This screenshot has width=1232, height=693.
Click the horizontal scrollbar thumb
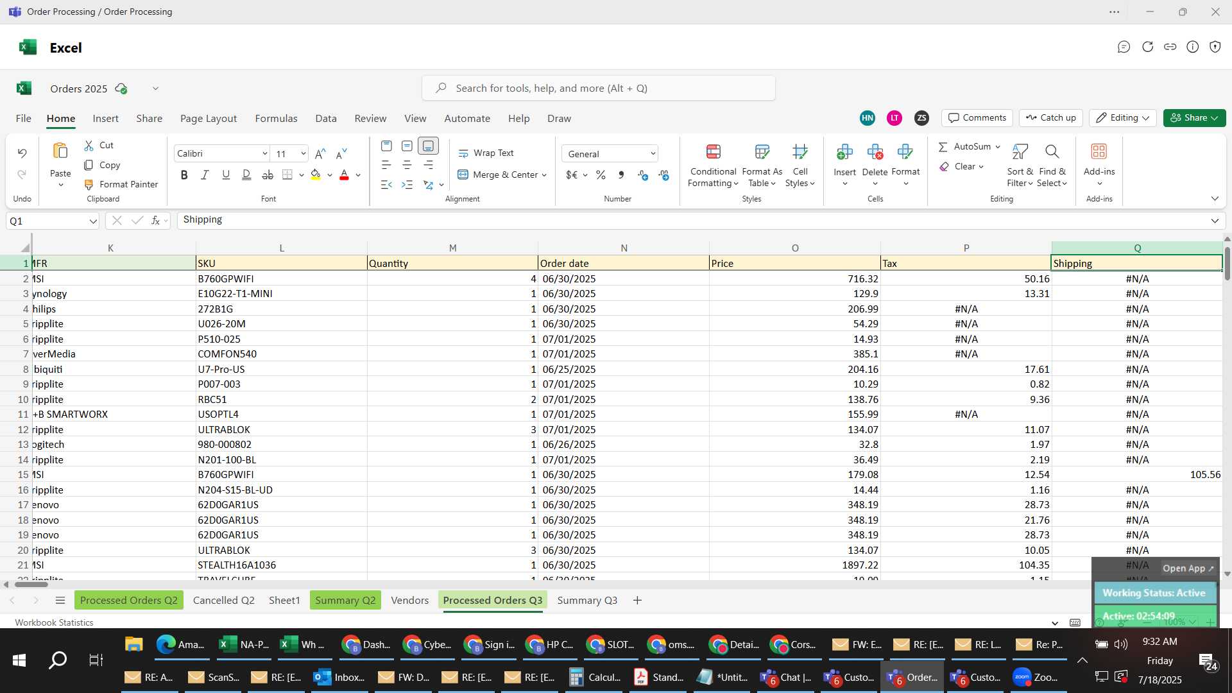click(31, 585)
